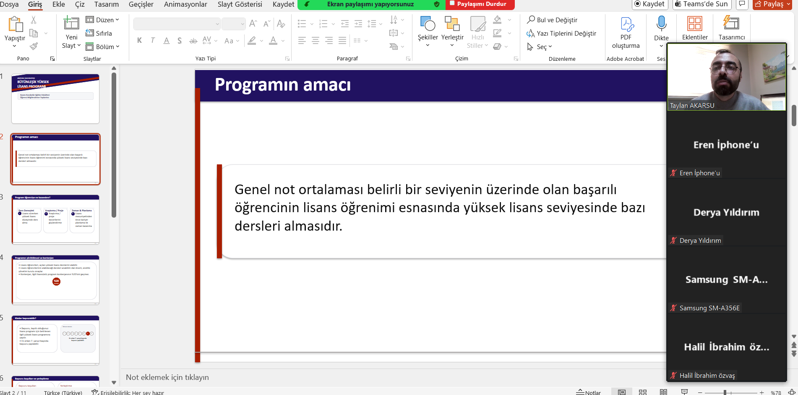Select slide 3 thumbnail in sidebar
The height and width of the screenshot is (395, 798).
coord(55,219)
